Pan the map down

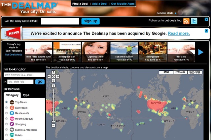[53, 81]
